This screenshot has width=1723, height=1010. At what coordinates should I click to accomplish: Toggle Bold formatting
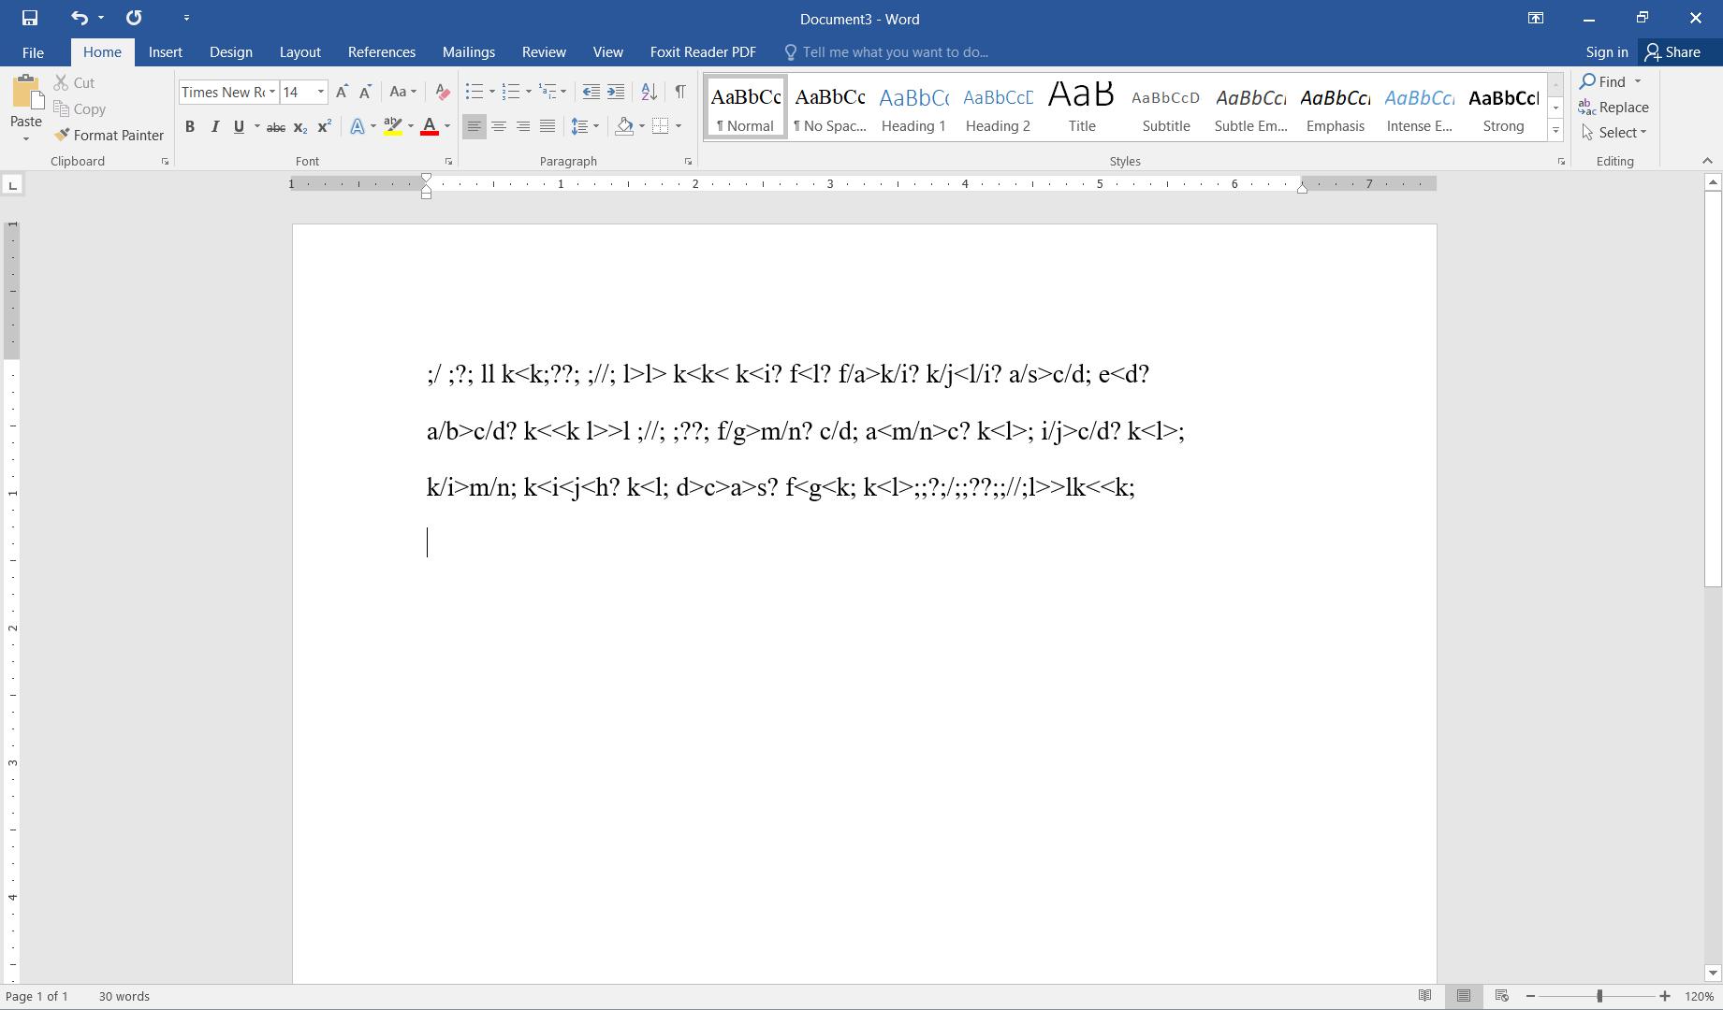pyautogui.click(x=190, y=126)
